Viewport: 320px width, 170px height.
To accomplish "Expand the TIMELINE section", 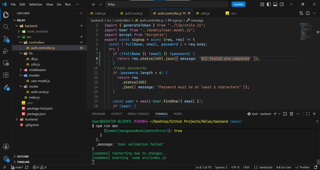I will click(x=14, y=162).
